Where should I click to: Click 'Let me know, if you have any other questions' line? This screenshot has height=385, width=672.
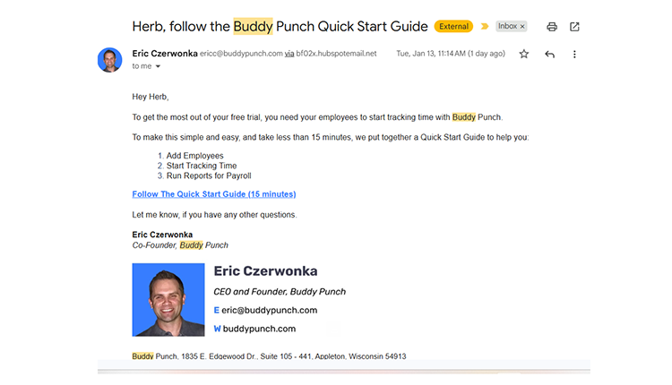[x=214, y=215]
